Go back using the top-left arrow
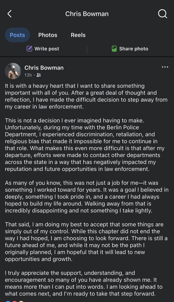This screenshot has height=302, width=174. [10, 14]
